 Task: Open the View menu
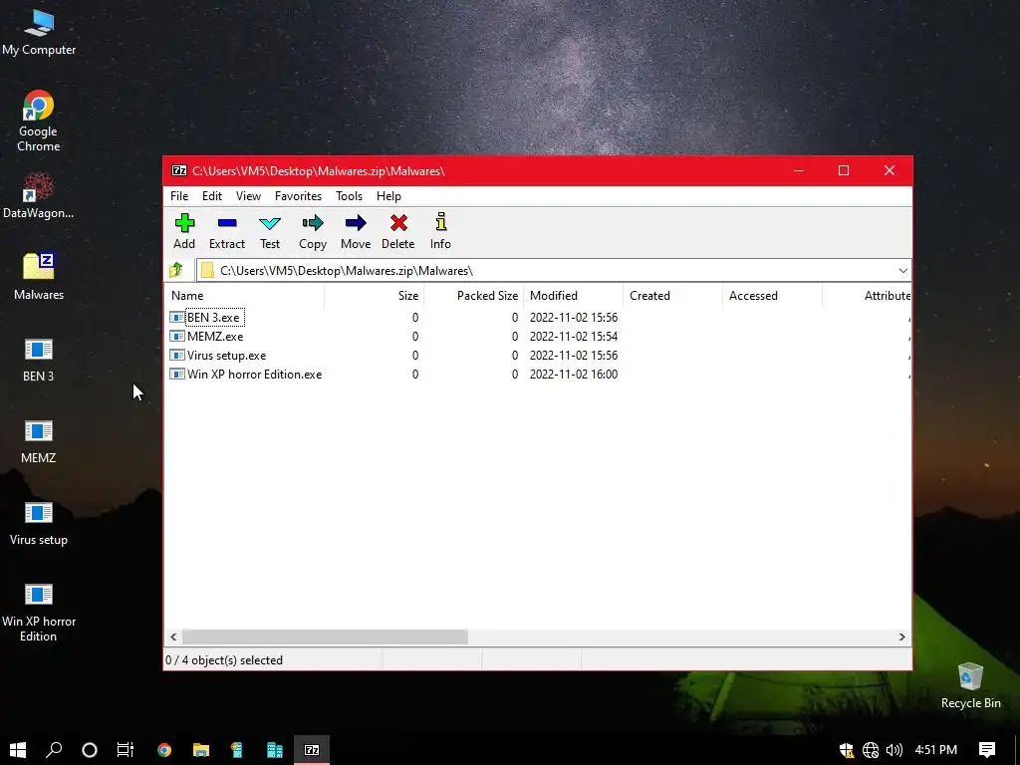(x=248, y=196)
